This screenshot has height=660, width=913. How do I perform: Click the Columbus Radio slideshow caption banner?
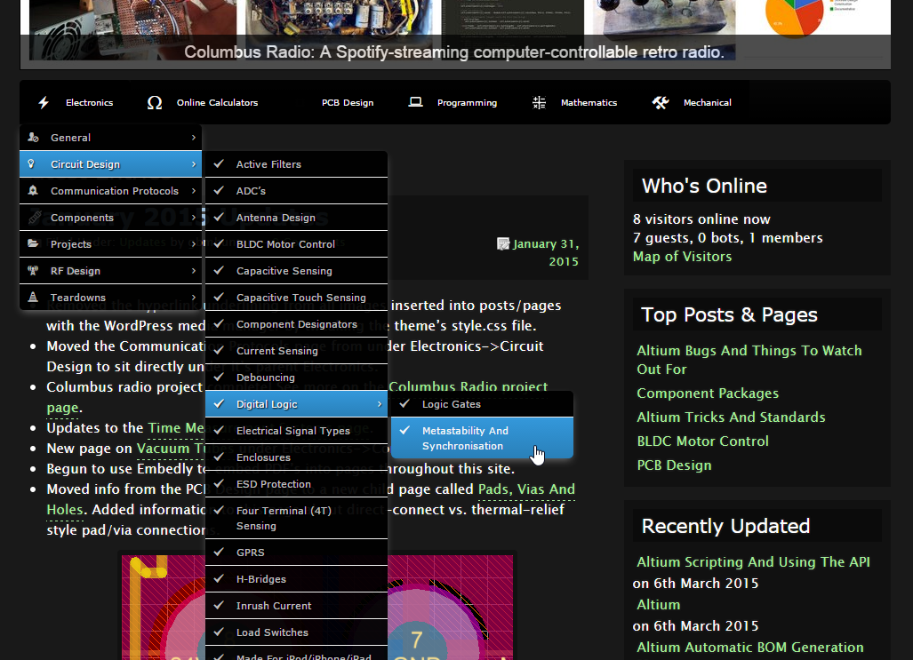[454, 52]
